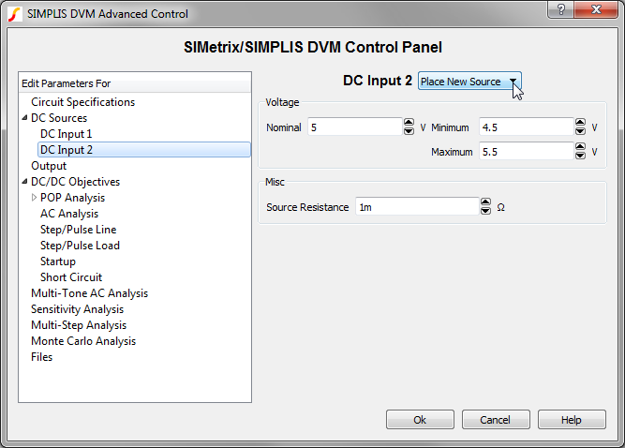Select the AC Analysis item
The image size is (625, 448).
pos(69,214)
